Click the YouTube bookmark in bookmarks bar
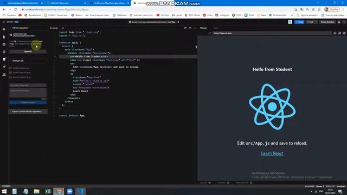This screenshot has height=195, width=347. pyautogui.click(x=163, y=15)
